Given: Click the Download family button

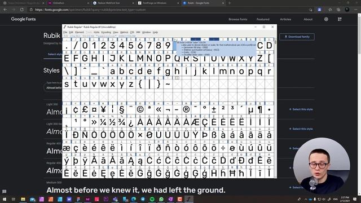Looking at the screenshot, I should click(297, 37).
